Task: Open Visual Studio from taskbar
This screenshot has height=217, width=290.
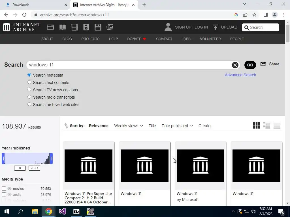Action: (63, 211)
